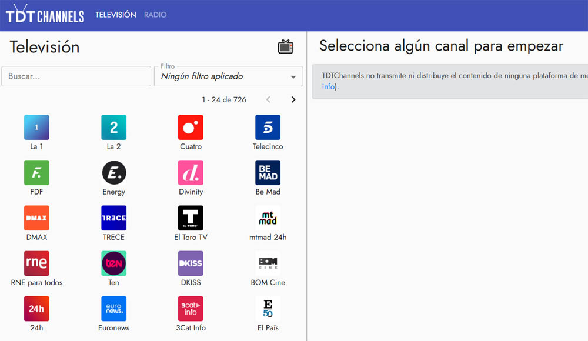Open the La 1 channel icon

pos(36,127)
